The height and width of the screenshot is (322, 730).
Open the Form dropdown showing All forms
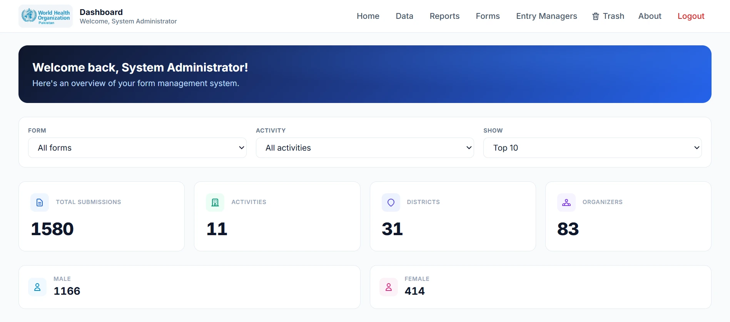click(137, 148)
